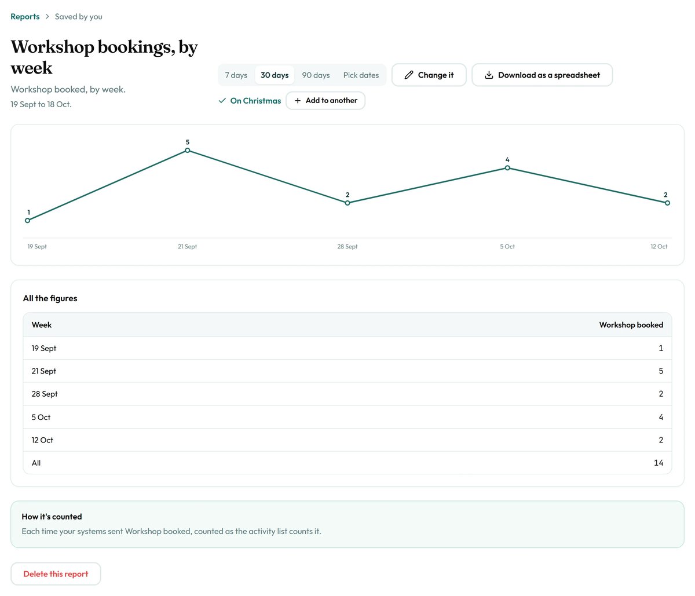This screenshot has height=596, width=695.
Task: Click the download arrow icon
Action: point(489,75)
